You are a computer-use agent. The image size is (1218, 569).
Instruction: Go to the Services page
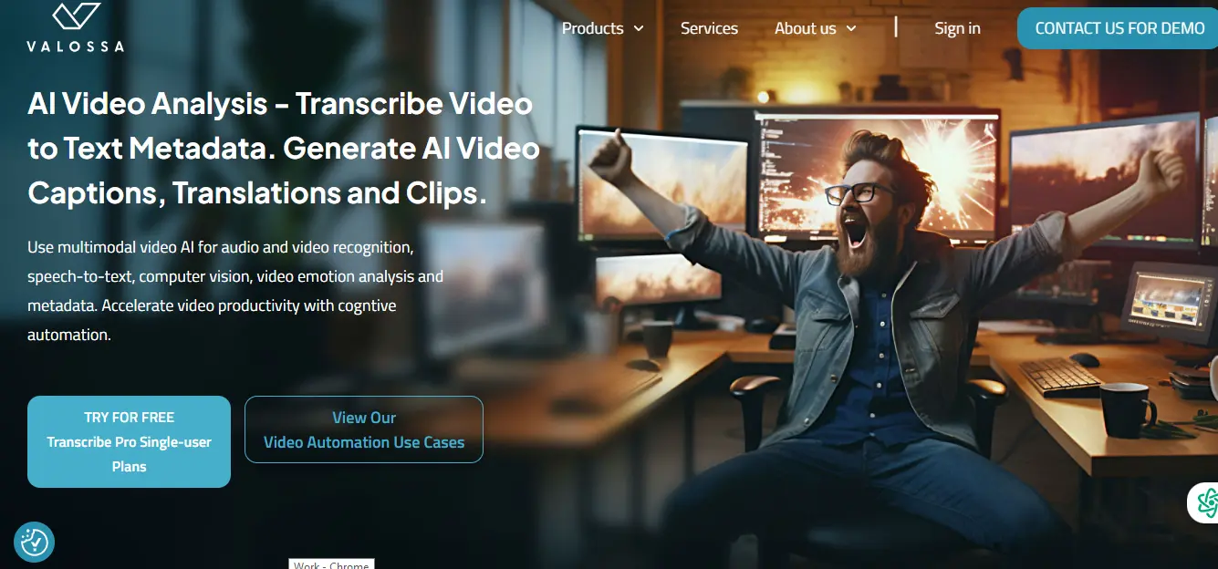(x=709, y=28)
